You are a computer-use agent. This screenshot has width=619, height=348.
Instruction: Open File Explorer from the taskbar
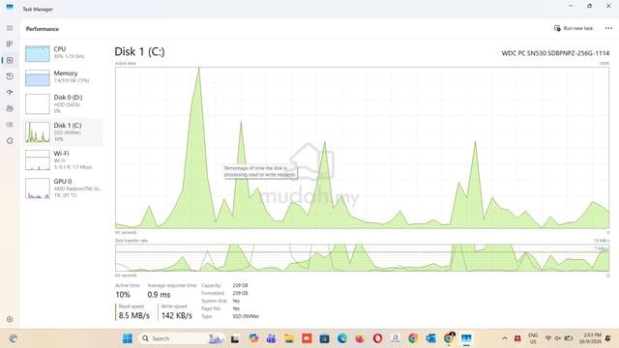point(289,338)
